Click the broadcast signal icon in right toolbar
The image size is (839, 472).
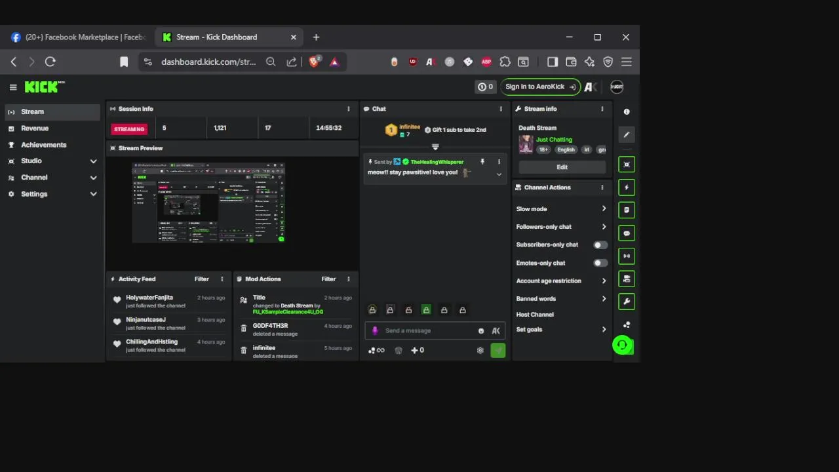[627, 256]
